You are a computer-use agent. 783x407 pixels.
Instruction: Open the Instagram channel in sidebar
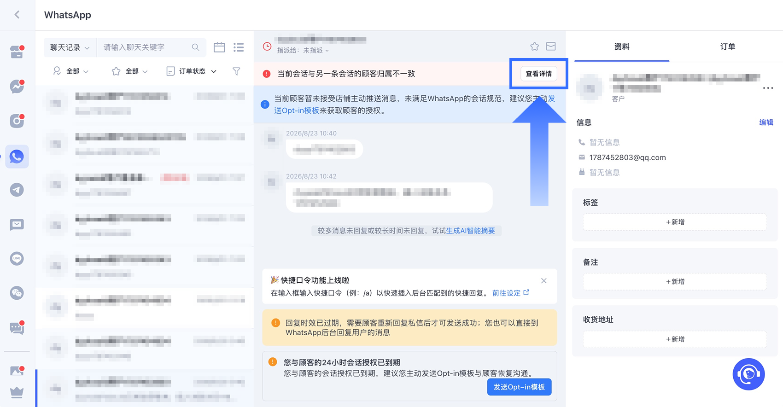tap(17, 121)
